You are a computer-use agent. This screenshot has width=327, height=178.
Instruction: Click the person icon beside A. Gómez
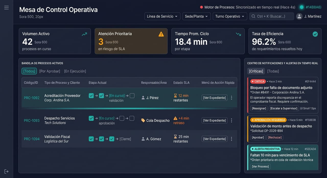coord(143,139)
